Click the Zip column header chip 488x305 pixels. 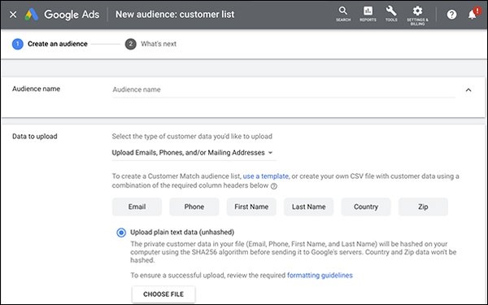423,207
